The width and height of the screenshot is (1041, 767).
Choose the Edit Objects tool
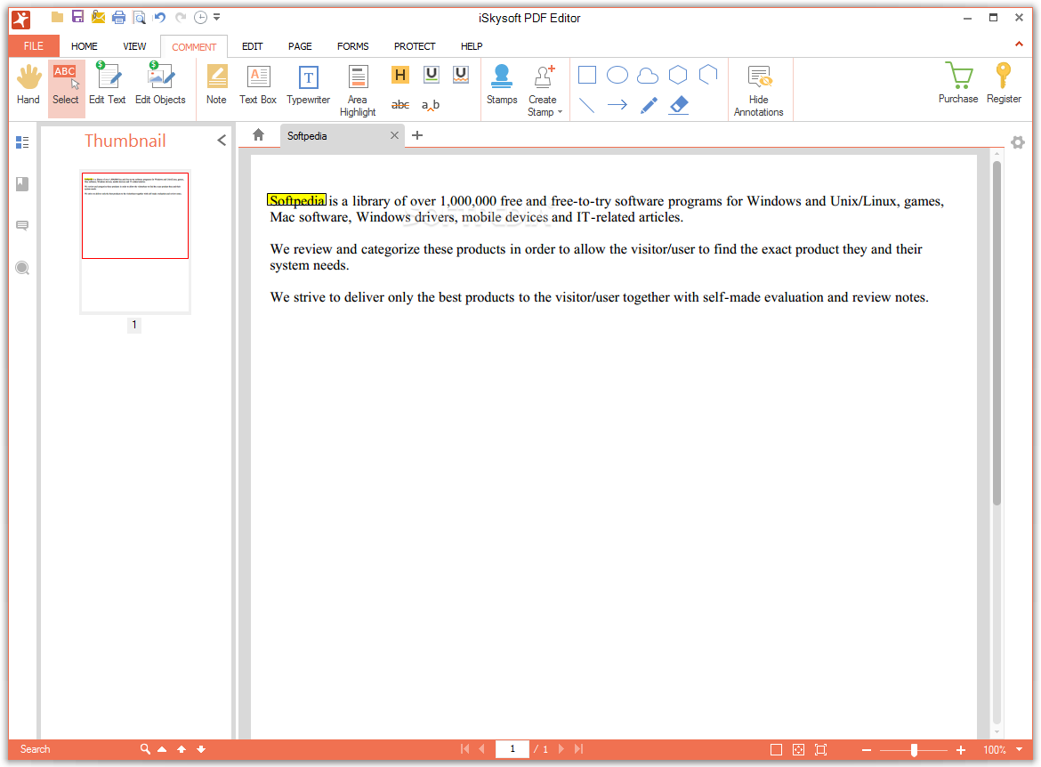click(160, 85)
